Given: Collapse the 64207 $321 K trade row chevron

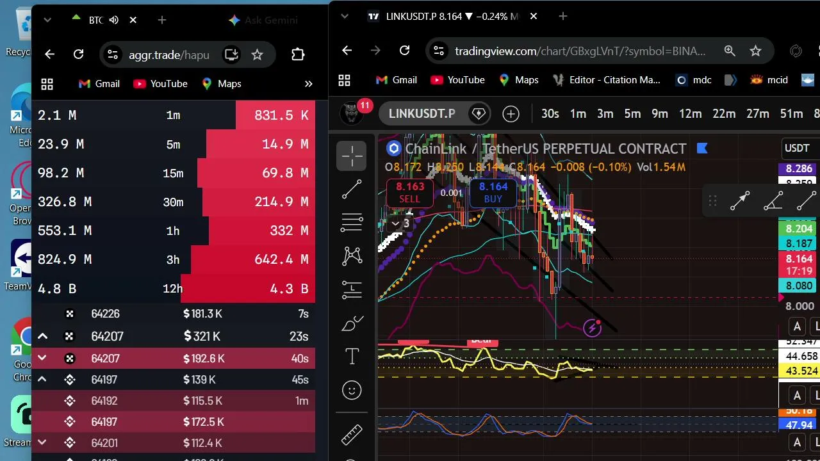Looking at the screenshot, I should tap(42, 336).
